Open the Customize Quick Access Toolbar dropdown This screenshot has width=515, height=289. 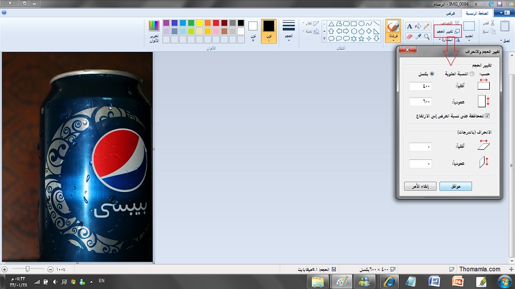click(x=476, y=4)
